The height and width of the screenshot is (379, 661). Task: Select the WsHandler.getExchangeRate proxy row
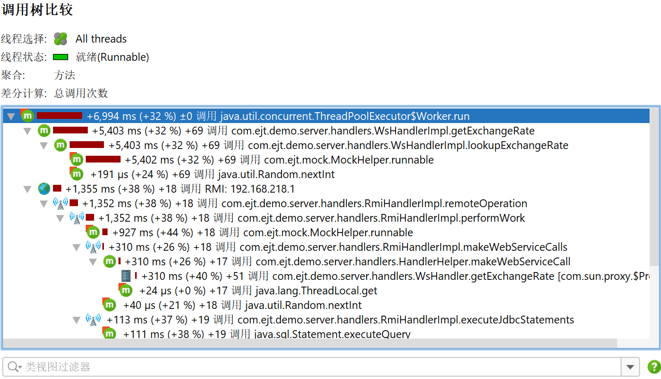tap(395, 276)
